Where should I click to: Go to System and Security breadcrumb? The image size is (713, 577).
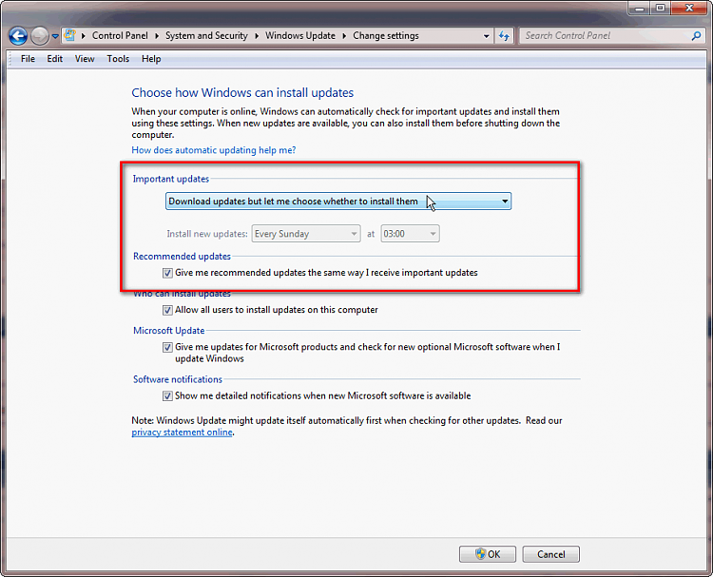pos(206,35)
